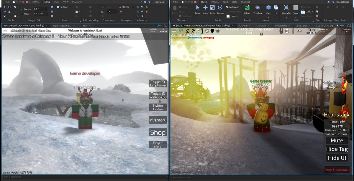This screenshot has height=181, width=354.
Task: Open the Inventory button
Action: coord(158,120)
